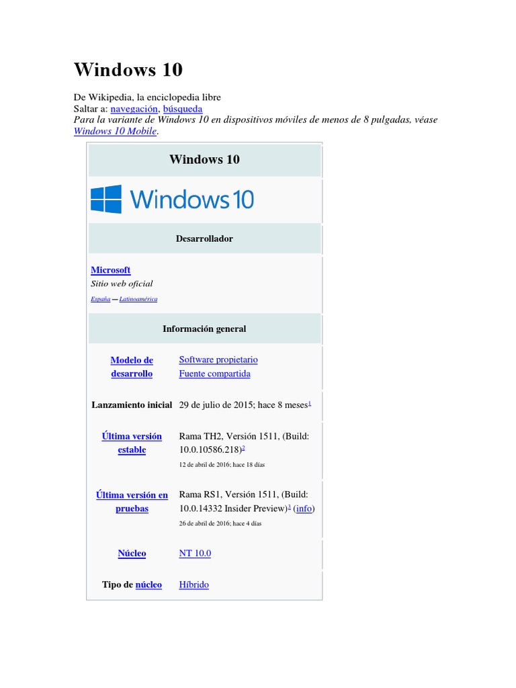Click the Sitio web oficial text
Viewport: 516px width, 688px height.
coord(122,284)
